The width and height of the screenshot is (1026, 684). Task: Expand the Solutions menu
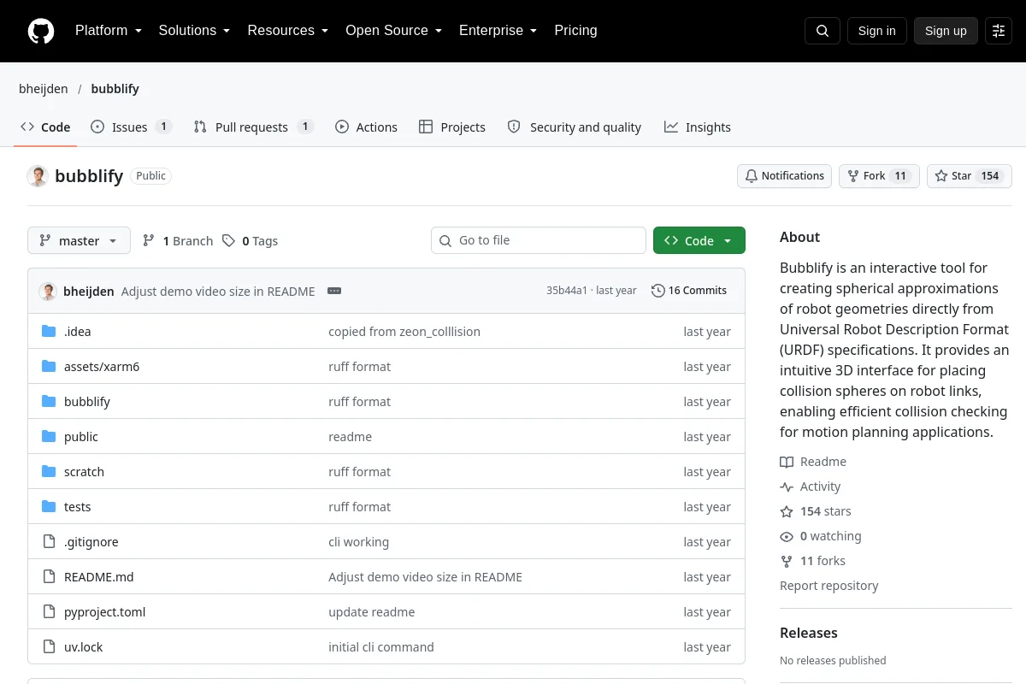pyautogui.click(x=194, y=31)
